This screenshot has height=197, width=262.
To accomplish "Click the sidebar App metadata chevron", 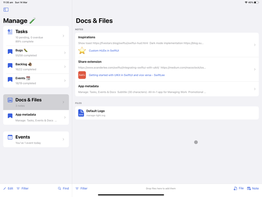I will coord(65,117).
